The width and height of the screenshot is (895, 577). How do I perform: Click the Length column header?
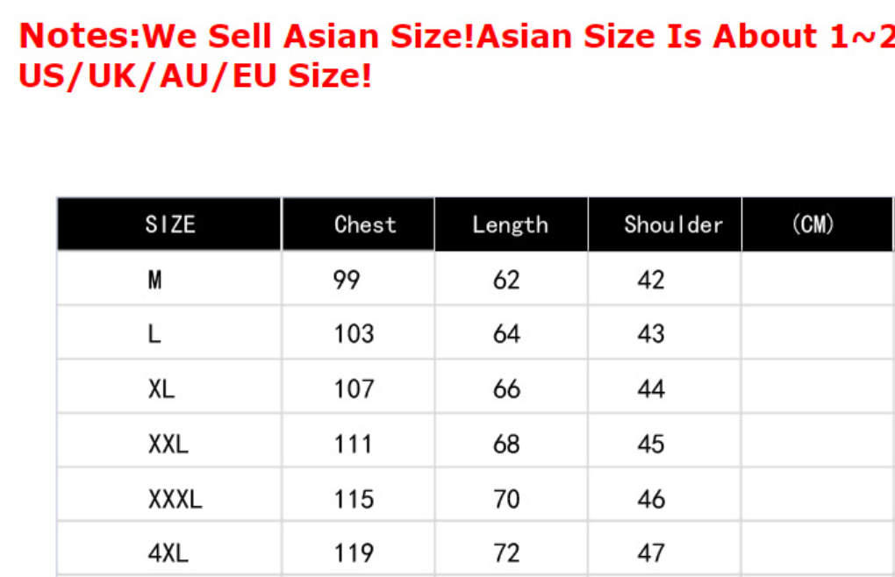point(510,224)
